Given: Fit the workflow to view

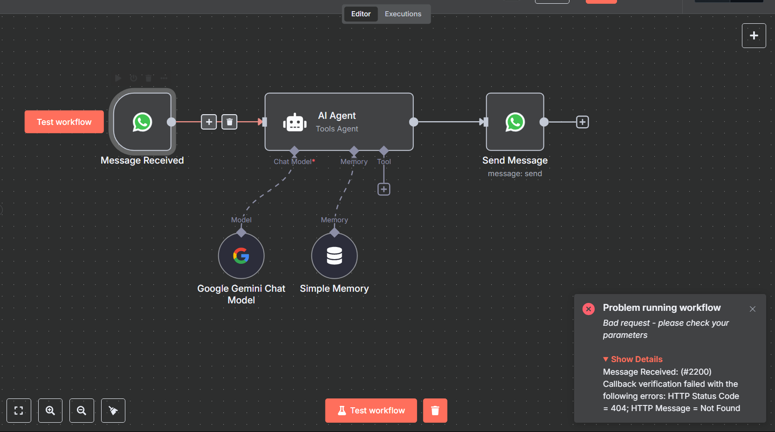Looking at the screenshot, I should (x=19, y=411).
